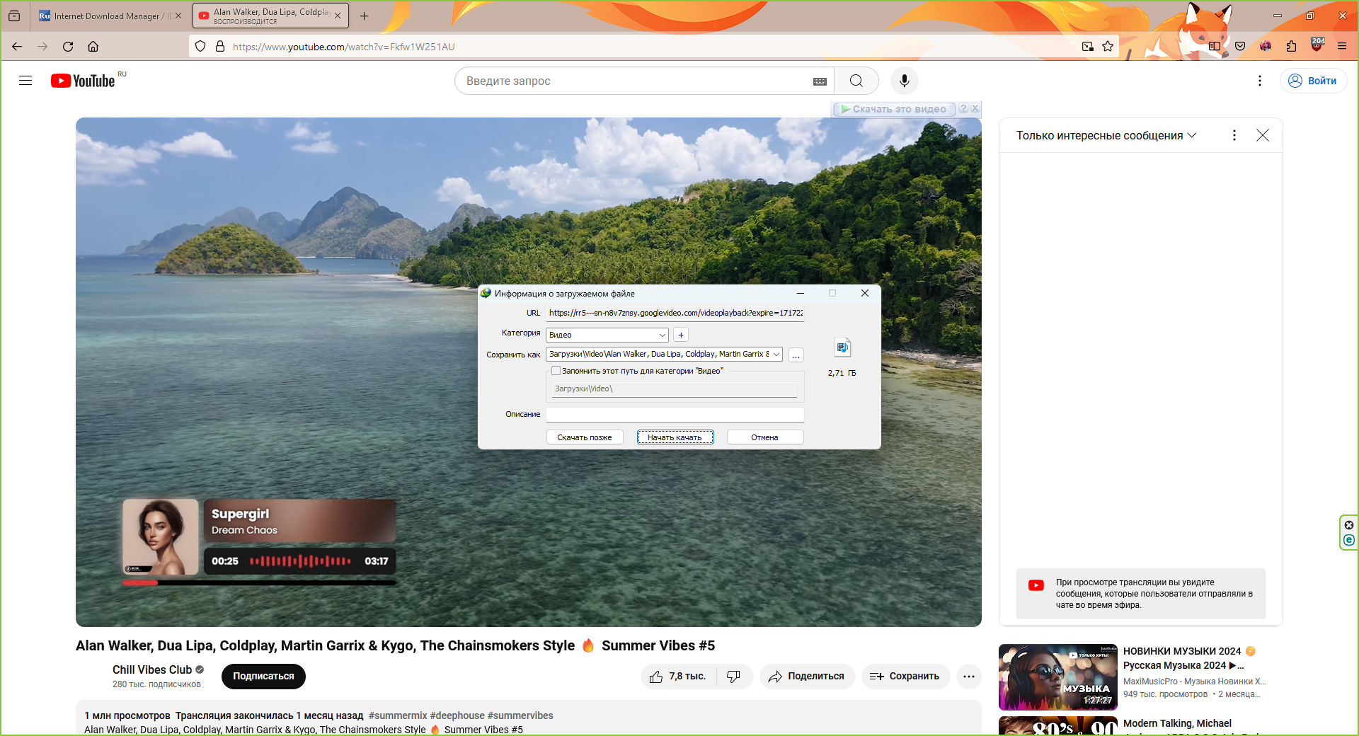Expand 'Только интересные сообщения' chat filter
This screenshot has height=736, width=1359.
pos(1106,135)
